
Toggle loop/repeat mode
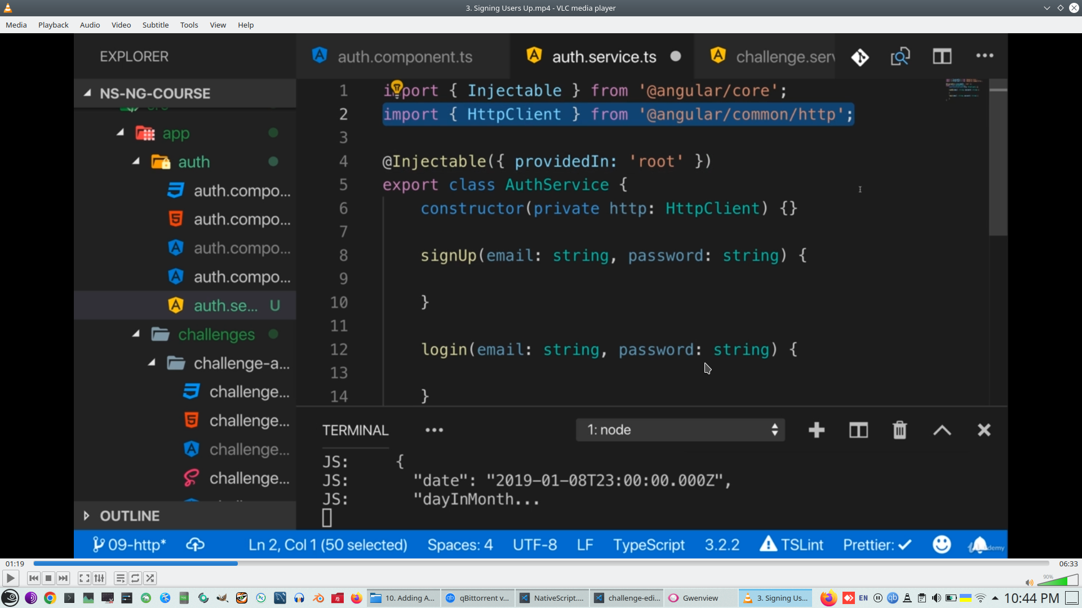[135, 578]
